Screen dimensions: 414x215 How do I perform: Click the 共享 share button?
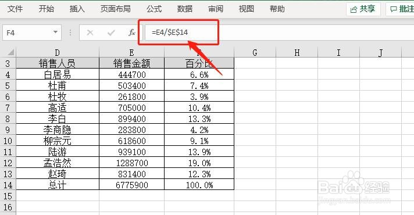click(x=363, y=9)
